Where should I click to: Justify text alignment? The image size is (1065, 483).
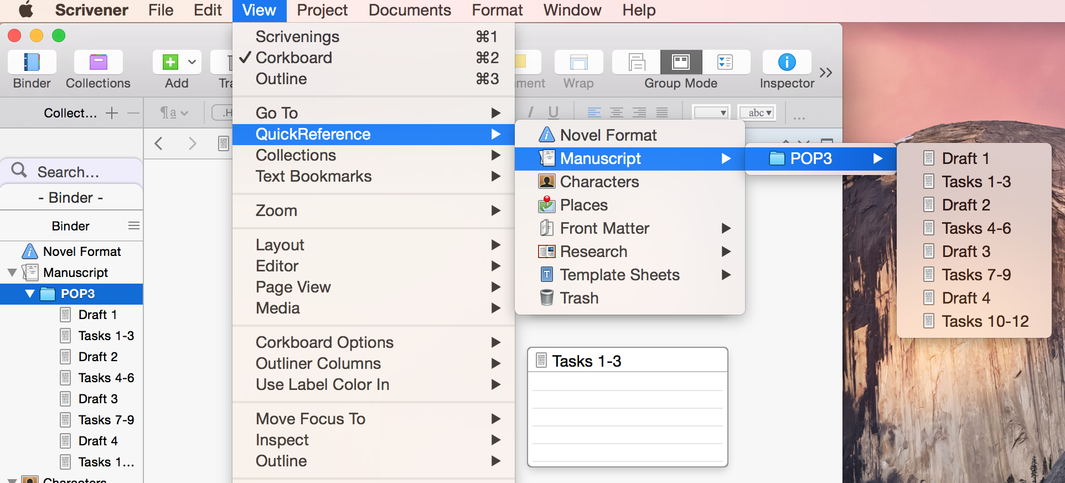pos(662,113)
